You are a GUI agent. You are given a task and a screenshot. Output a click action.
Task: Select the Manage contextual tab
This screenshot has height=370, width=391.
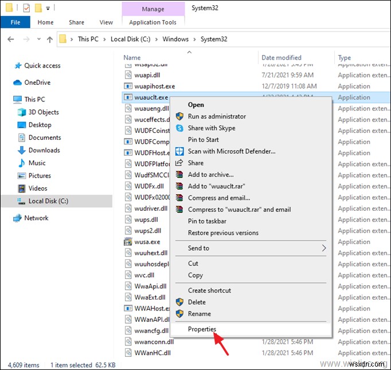click(x=153, y=9)
